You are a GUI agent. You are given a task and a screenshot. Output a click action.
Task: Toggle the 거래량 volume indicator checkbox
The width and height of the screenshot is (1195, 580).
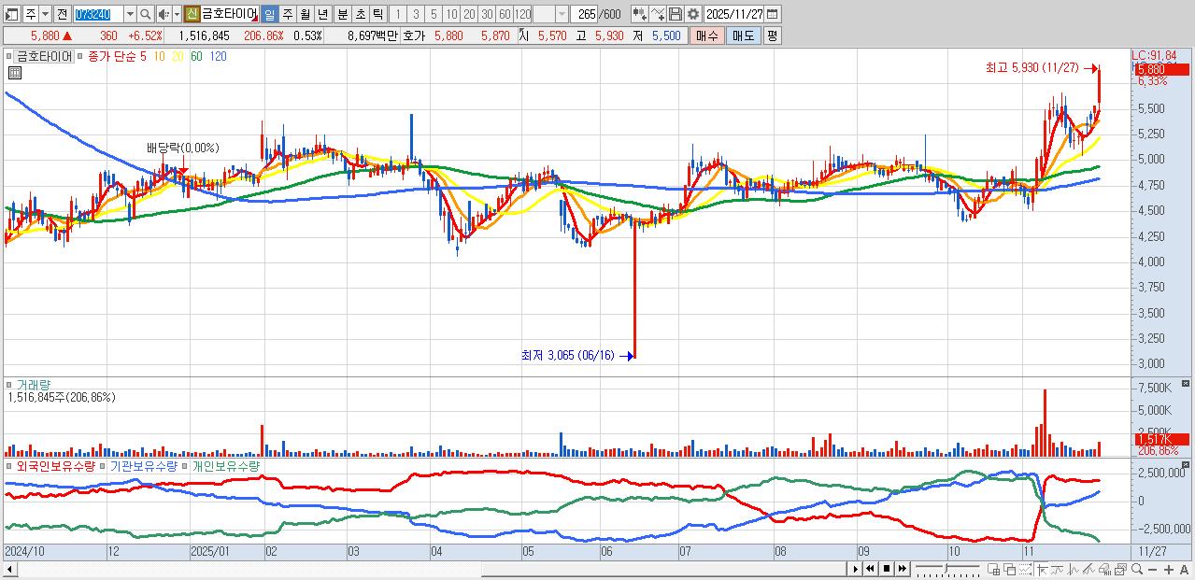(x=10, y=384)
